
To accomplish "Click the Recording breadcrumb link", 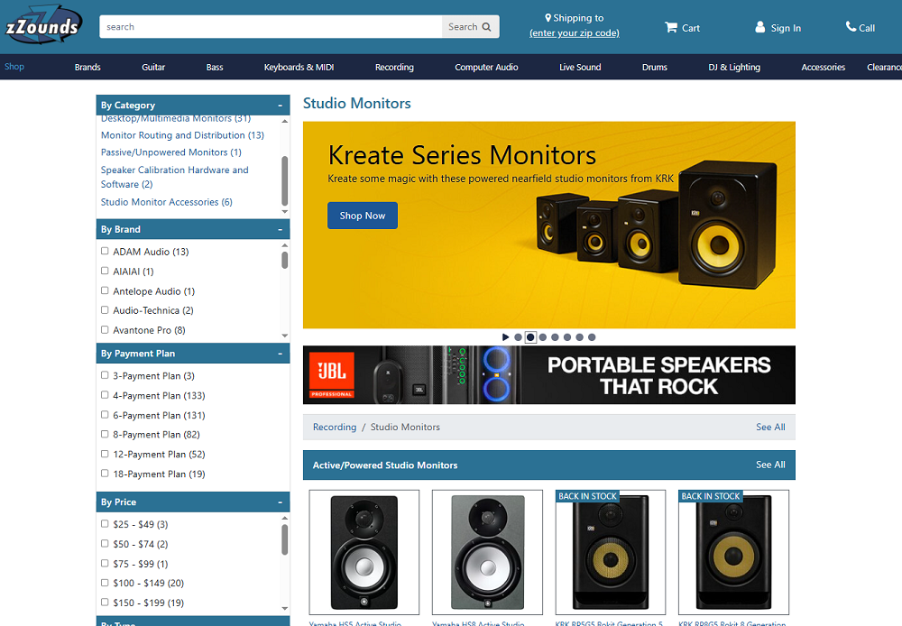I will [335, 427].
